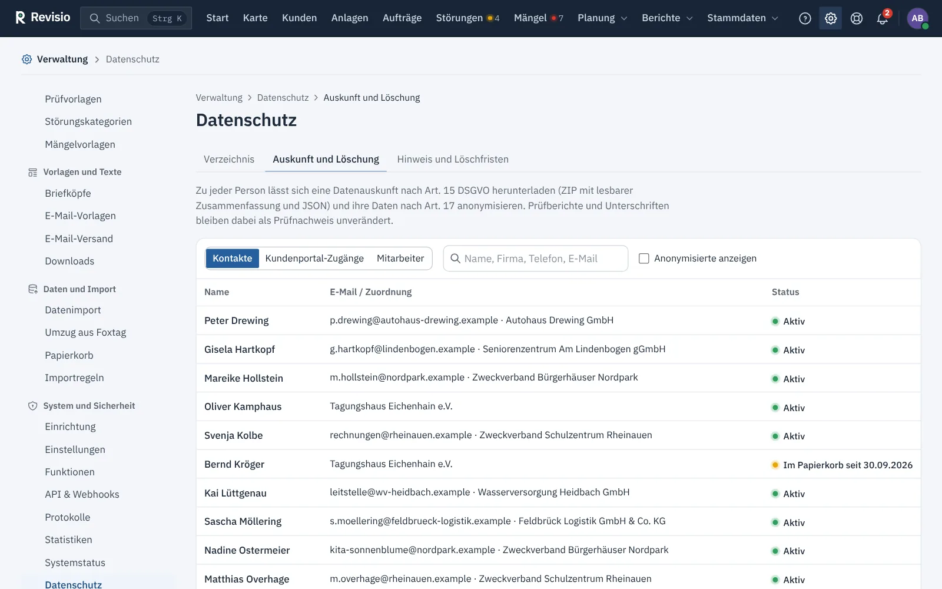Open E-Mail-Vorlagen in the sidebar
Screen dimensions: 942x589
80,216
